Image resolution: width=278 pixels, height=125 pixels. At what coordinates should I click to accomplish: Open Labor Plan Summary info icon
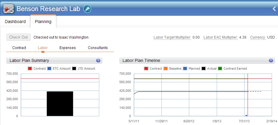(x=98, y=60)
